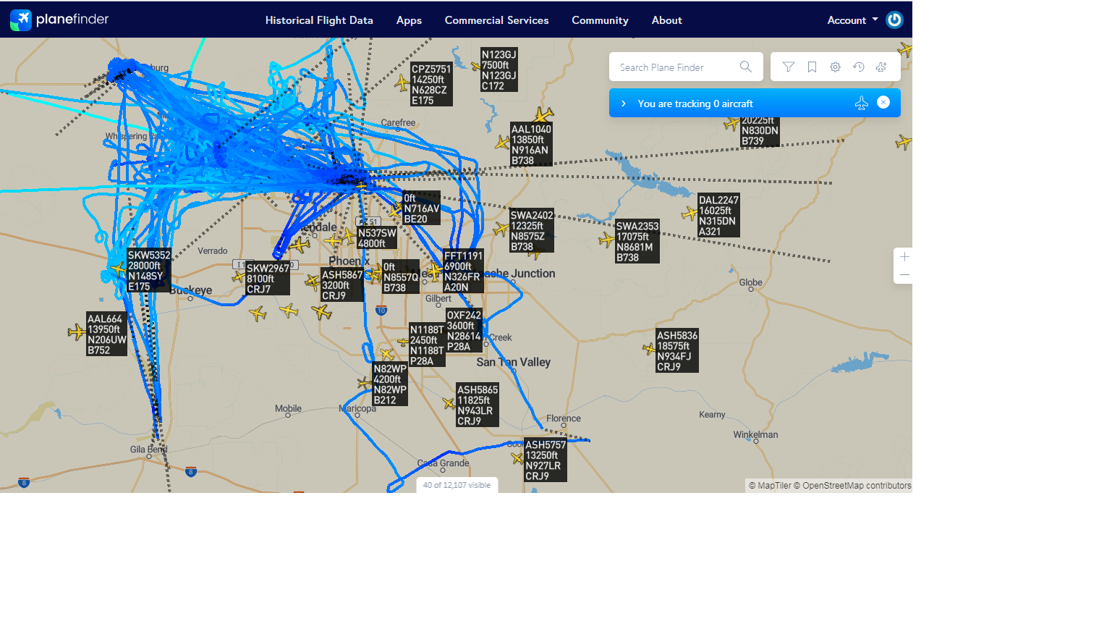Click the N8557Q B738 flight label

pos(401,277)
